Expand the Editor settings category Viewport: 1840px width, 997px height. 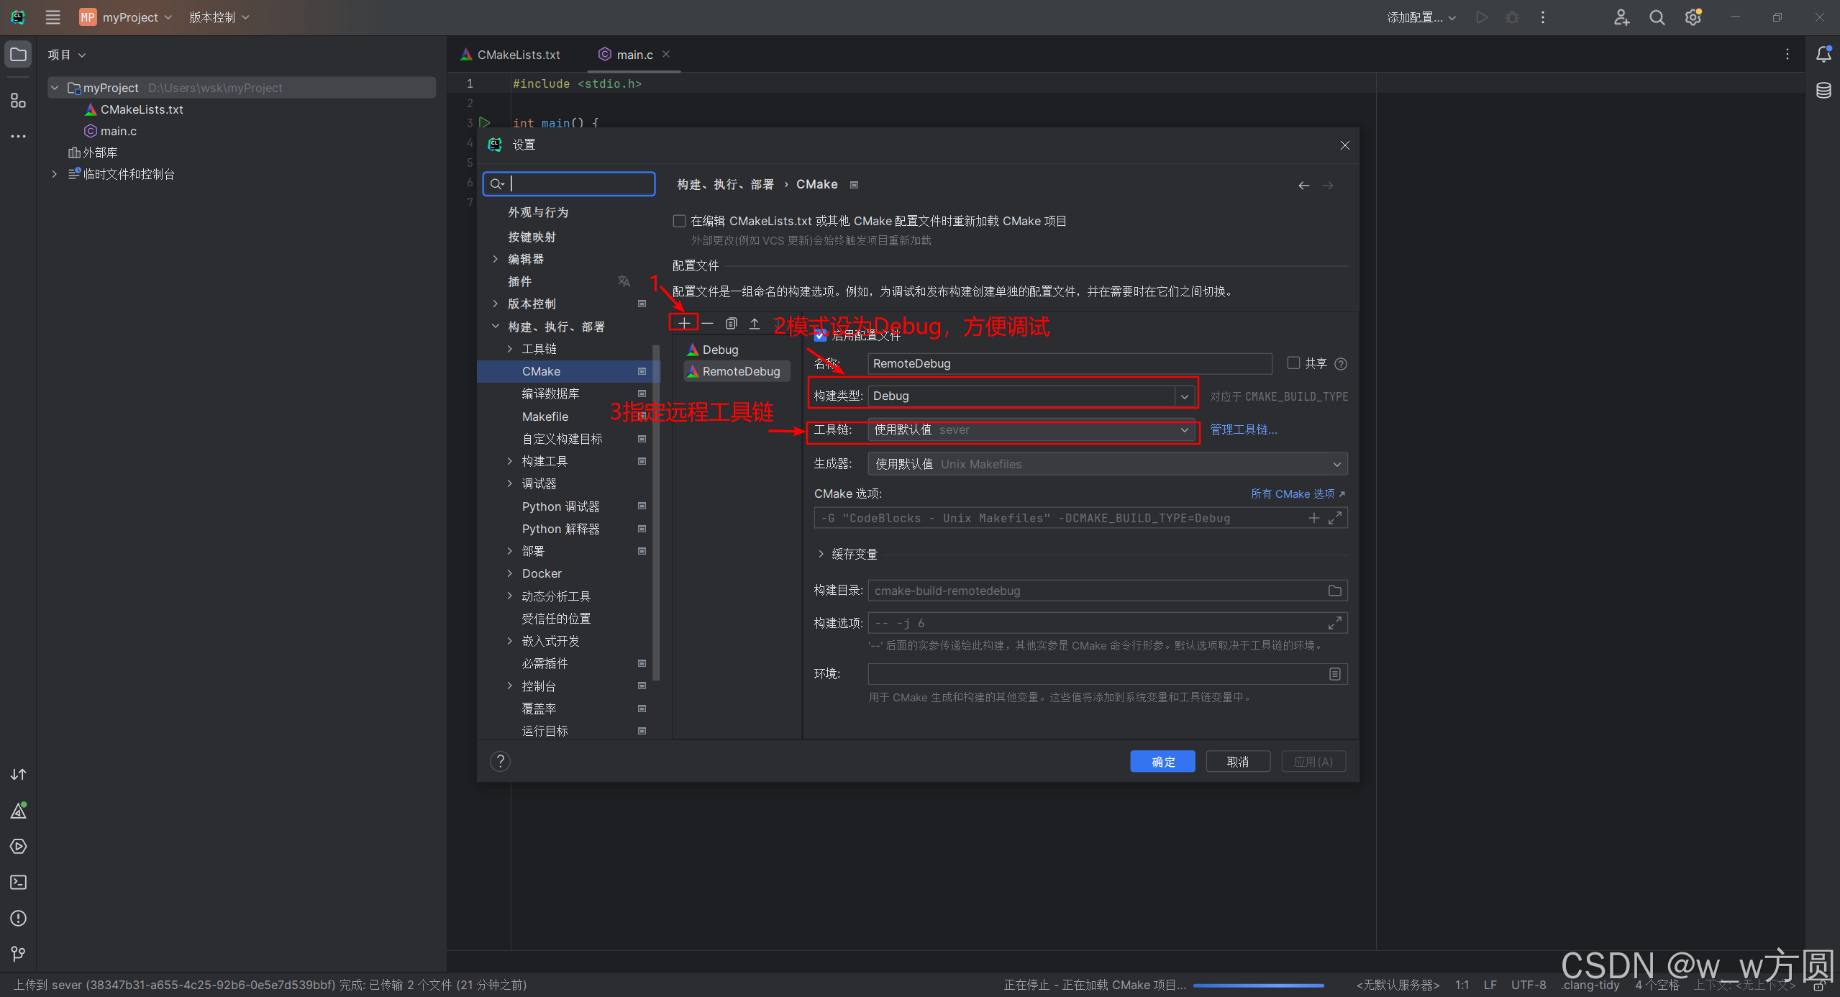495,259
